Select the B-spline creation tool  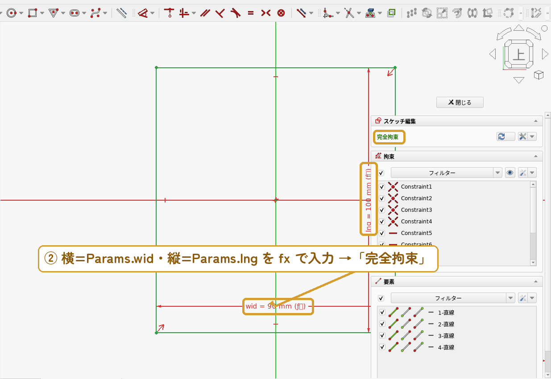(95, 13)
